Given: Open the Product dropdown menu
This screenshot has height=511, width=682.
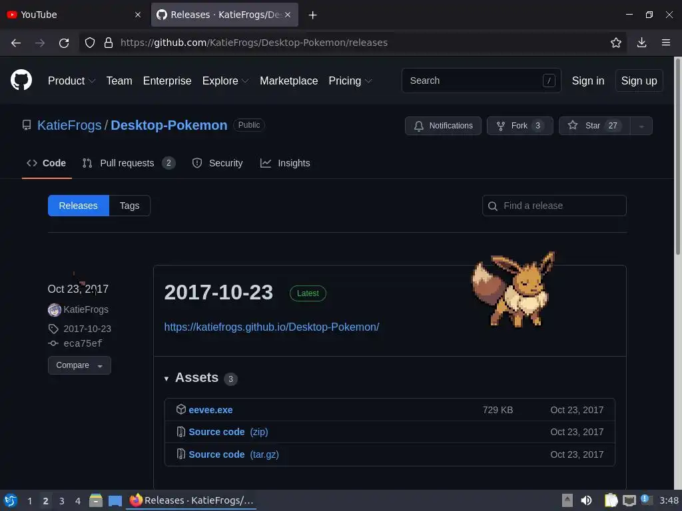Looking at the screenshot, I should point(71,81).
